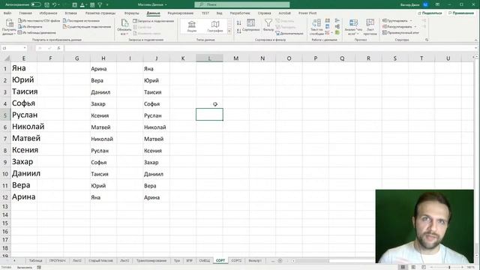Click Последние источники
The height and width of the screenshot is (270, 480).
[x=82, y=20]
